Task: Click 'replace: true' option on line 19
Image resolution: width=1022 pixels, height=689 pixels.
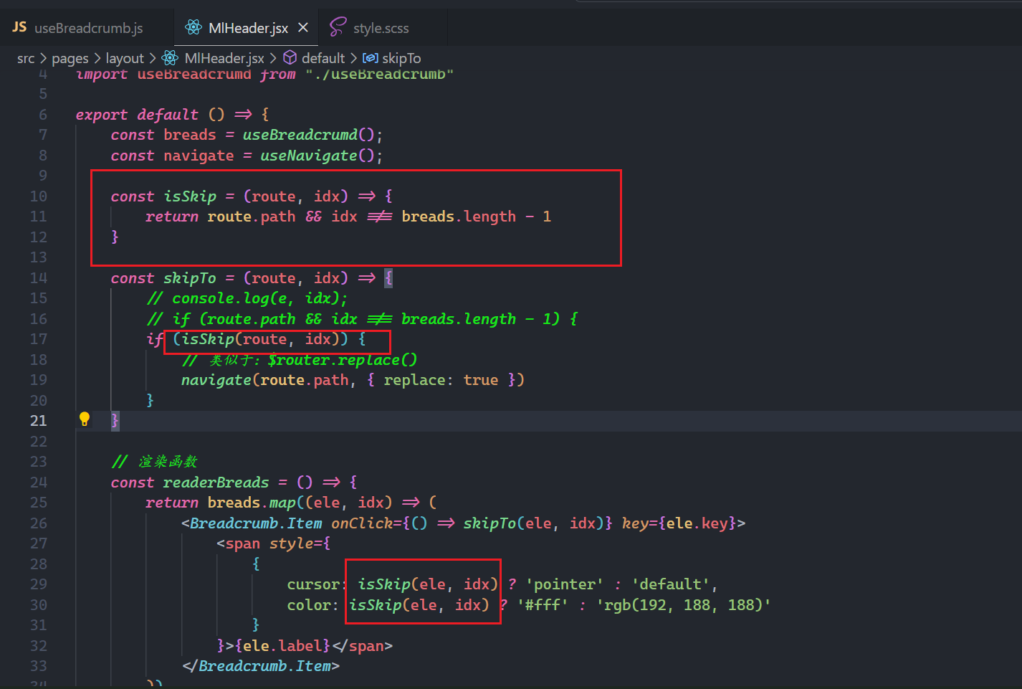Action: pyautogui.click(x=441, y=380)
